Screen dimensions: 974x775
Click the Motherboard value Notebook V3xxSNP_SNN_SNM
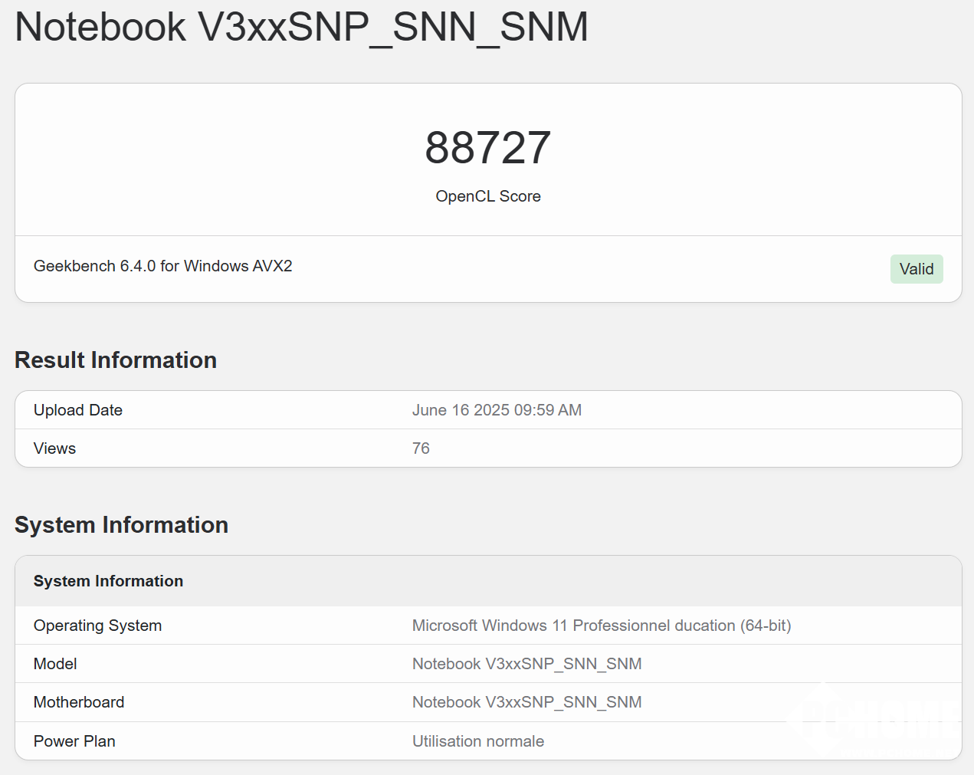[527, 702]
